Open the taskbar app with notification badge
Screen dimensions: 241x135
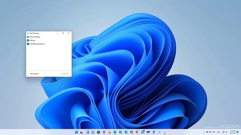click(143, 132)
